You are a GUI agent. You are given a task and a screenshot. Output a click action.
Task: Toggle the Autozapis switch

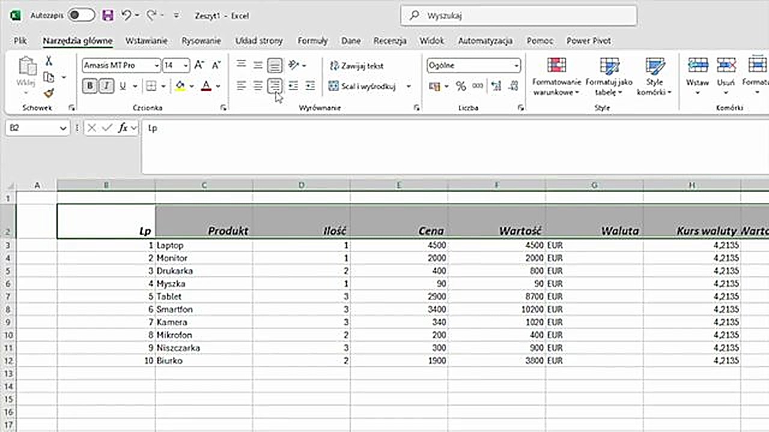[x=81, y=16]
